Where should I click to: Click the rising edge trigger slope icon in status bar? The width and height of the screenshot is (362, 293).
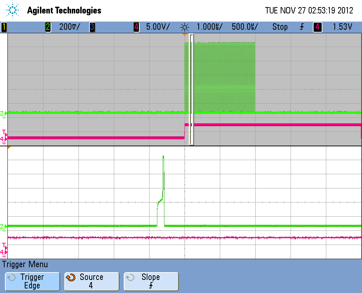[x=302, y=27]
